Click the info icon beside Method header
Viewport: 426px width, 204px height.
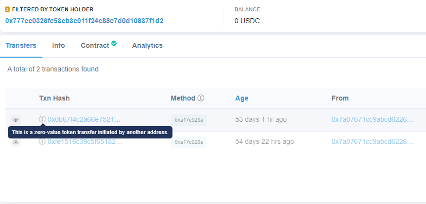[x=201, y=98]
